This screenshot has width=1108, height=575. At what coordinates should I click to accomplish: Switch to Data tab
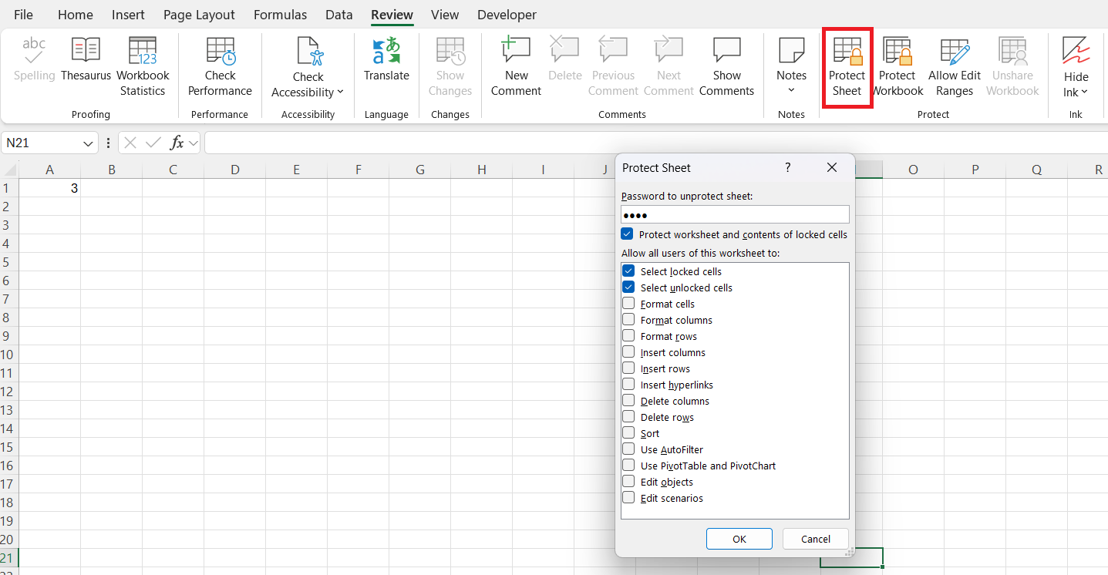click(338, 15)
